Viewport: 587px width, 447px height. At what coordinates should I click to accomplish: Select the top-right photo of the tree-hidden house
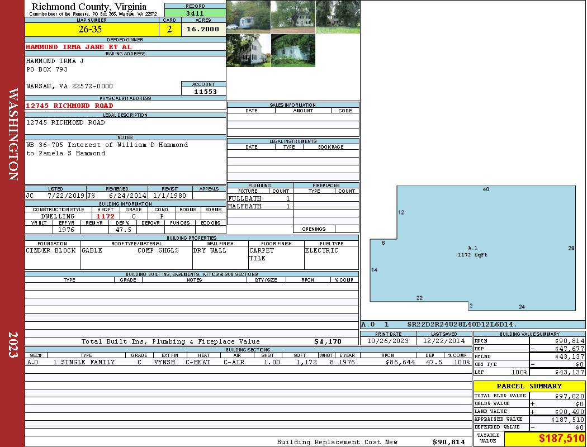click(x=337, y=17)
